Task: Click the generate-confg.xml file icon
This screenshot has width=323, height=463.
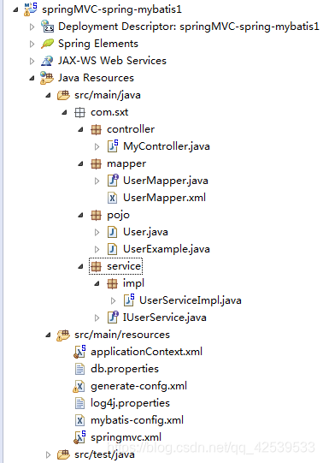Action: pyautogui.click(x=79, y=386)
